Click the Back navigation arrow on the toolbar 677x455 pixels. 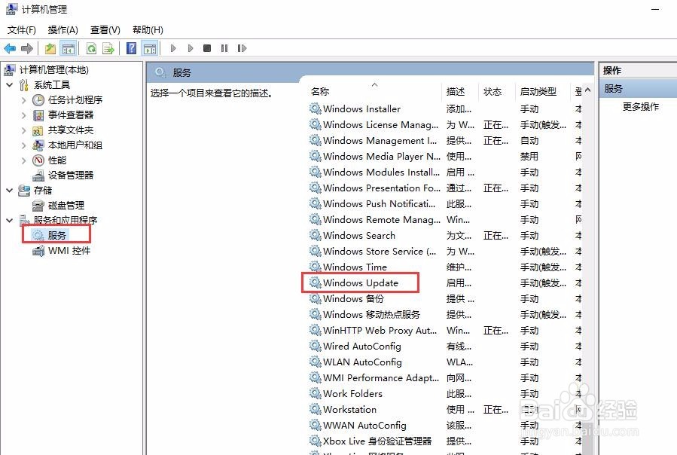click(x=9, y=48)
